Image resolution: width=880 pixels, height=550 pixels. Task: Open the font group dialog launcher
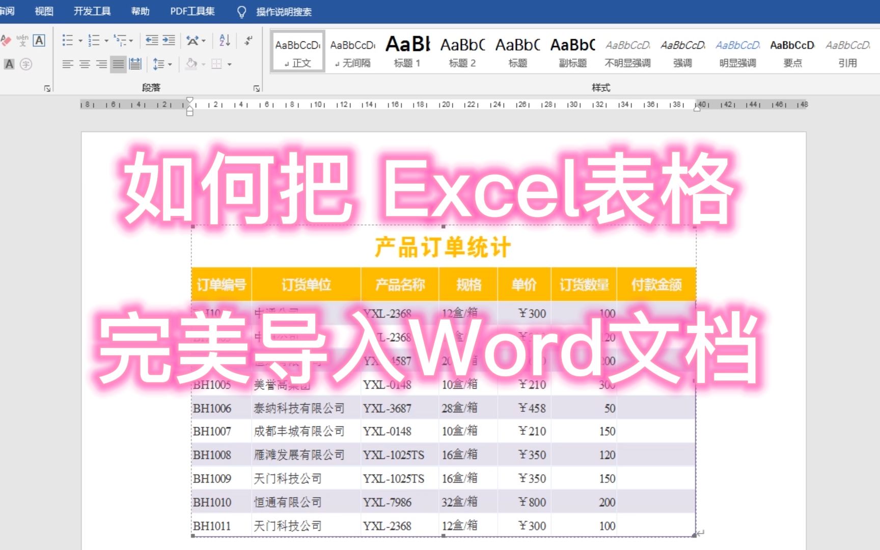point(47,89)
